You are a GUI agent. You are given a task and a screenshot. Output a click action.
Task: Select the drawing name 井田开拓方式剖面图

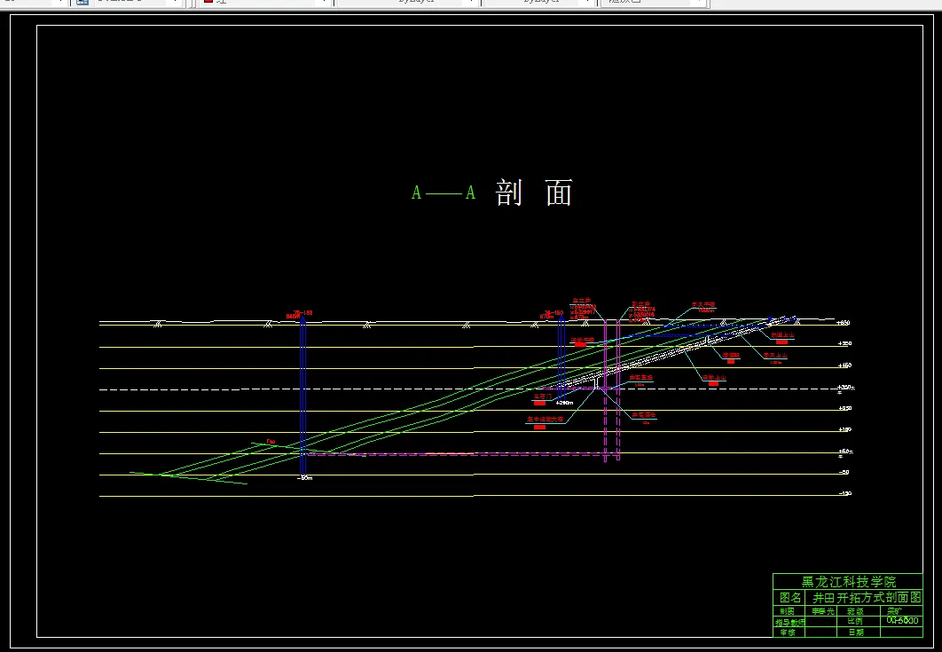(x=867, y=598)
